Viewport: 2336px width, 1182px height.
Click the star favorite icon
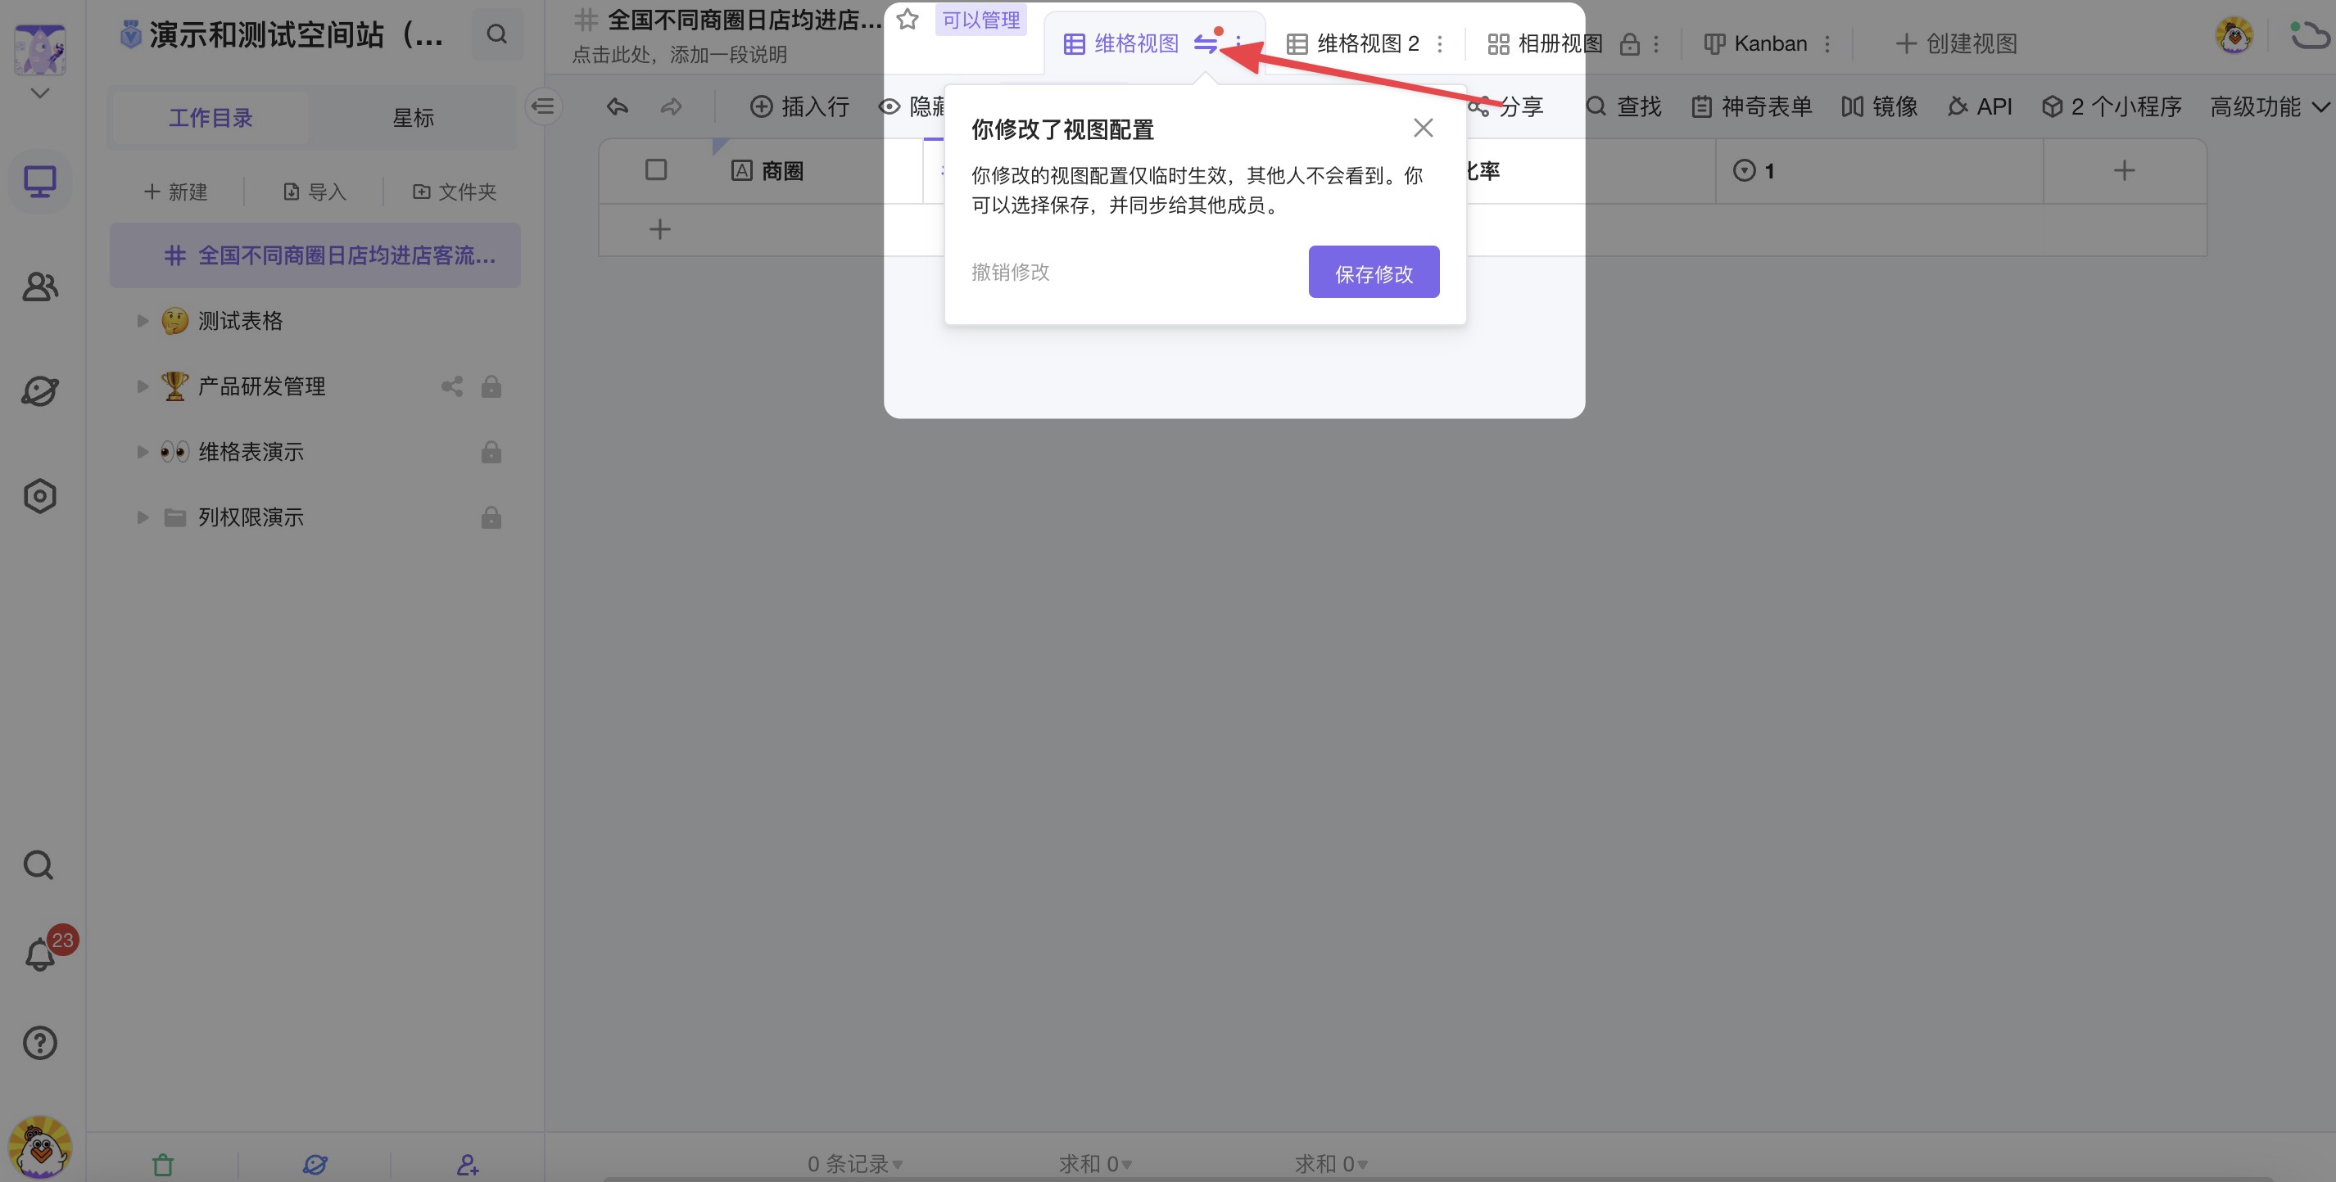pos(907,19)
